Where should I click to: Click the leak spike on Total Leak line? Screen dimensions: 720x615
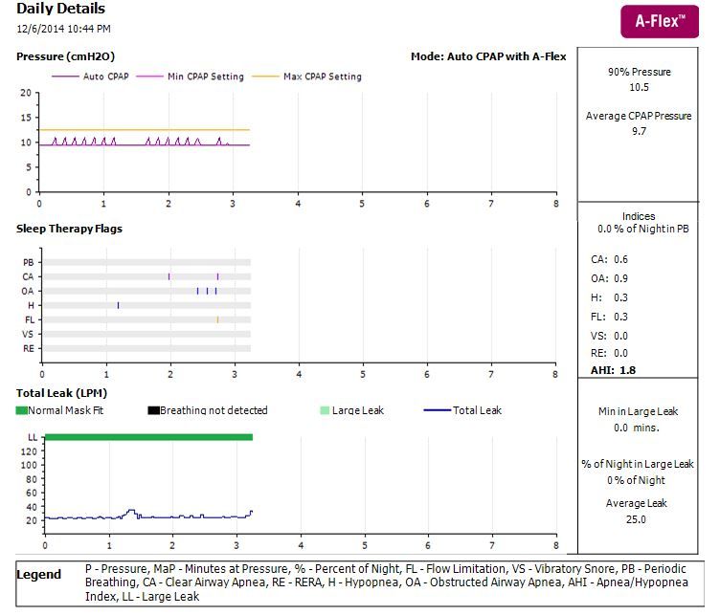131,512
